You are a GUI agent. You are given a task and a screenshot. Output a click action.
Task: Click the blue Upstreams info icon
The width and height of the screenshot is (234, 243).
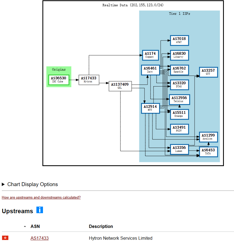40,210
